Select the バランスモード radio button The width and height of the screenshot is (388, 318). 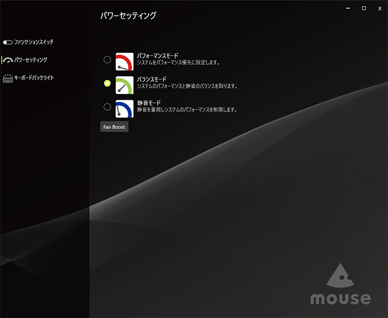[x=107, y=83]
